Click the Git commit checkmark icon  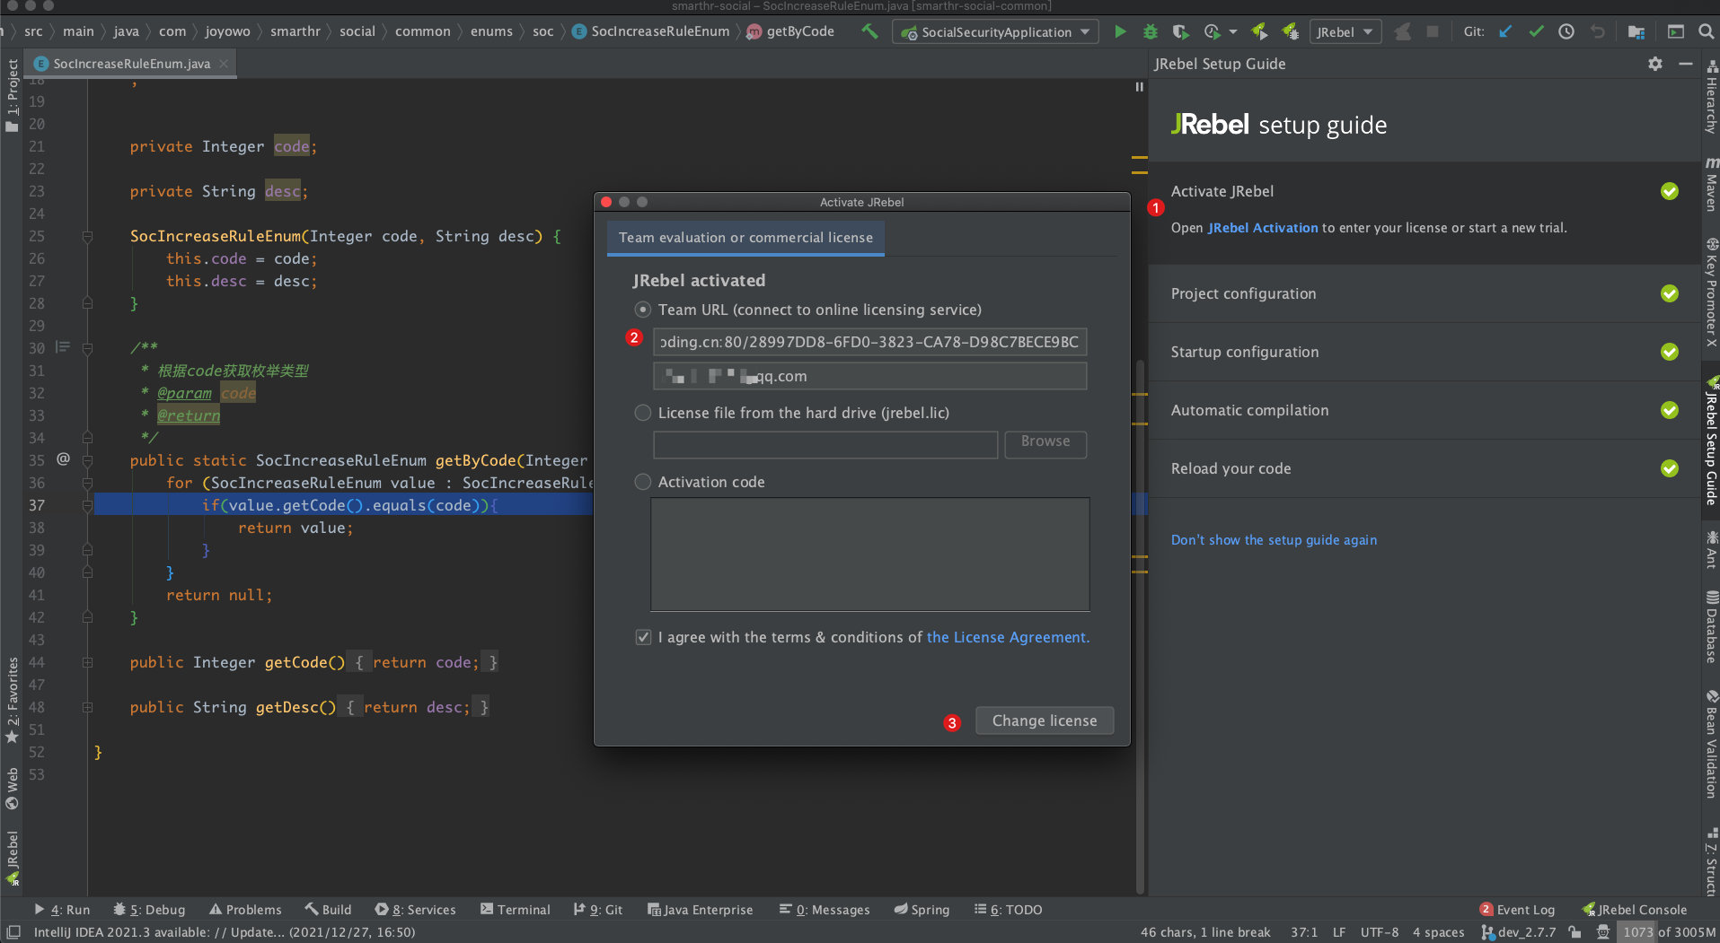click(x=1536, y=31)
